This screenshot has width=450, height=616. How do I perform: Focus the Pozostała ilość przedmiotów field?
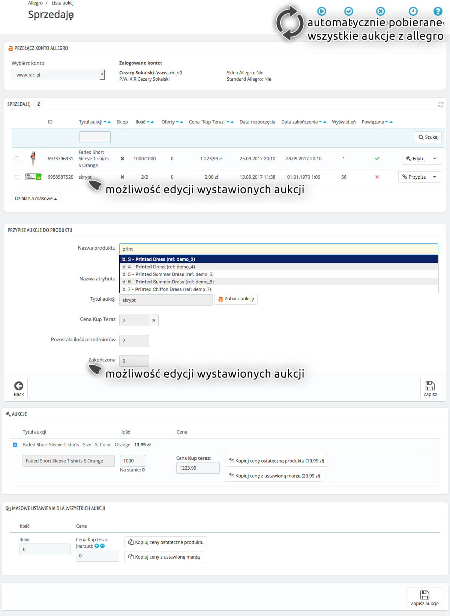tap(134, 340)
